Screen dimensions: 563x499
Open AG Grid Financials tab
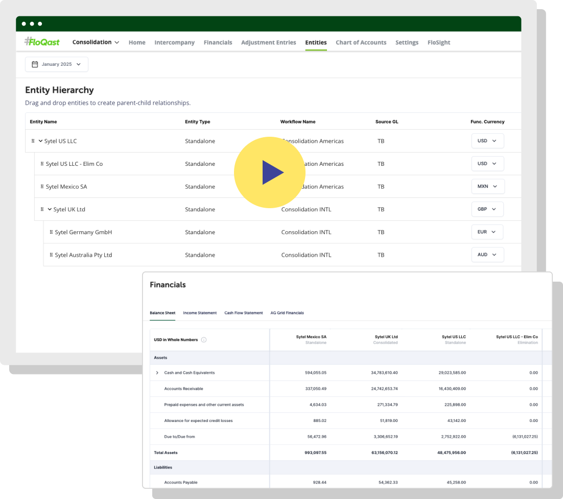(287, 313)
